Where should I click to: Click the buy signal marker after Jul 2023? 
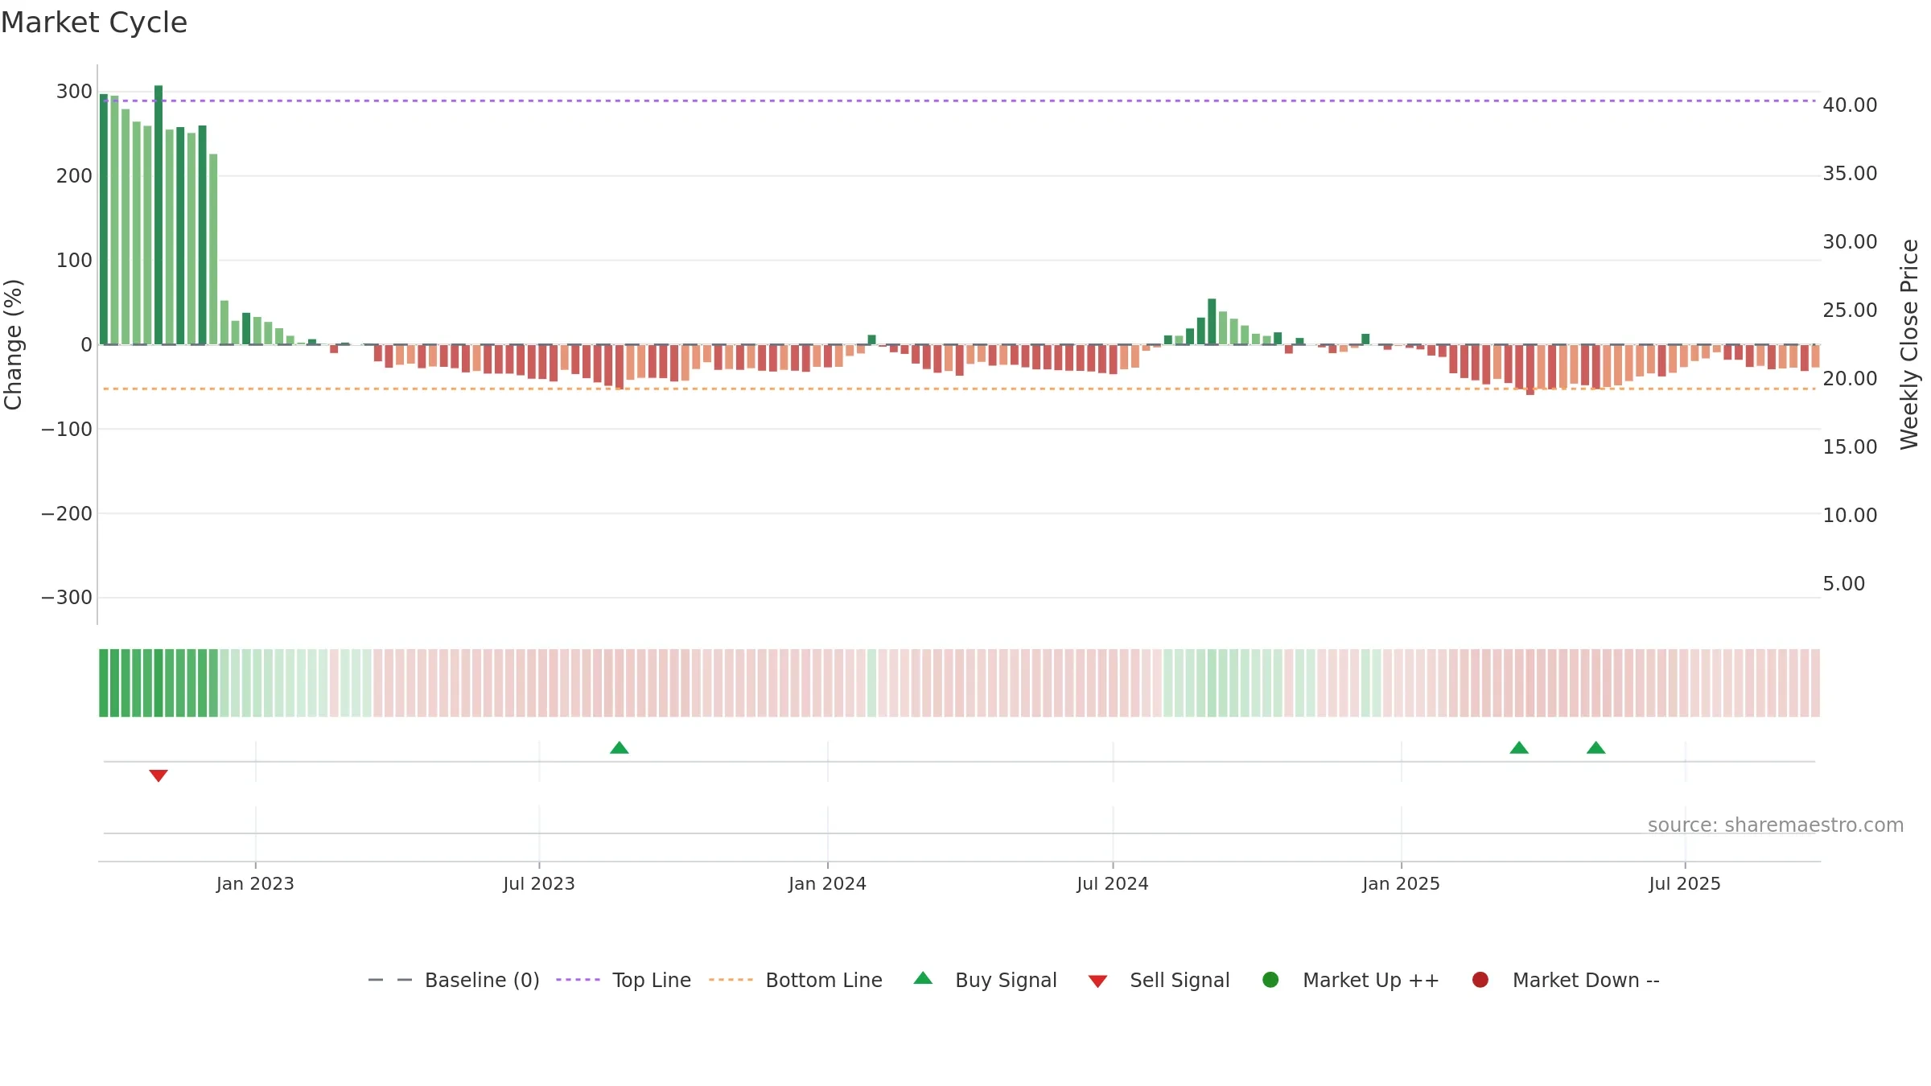tap(619, 747)
